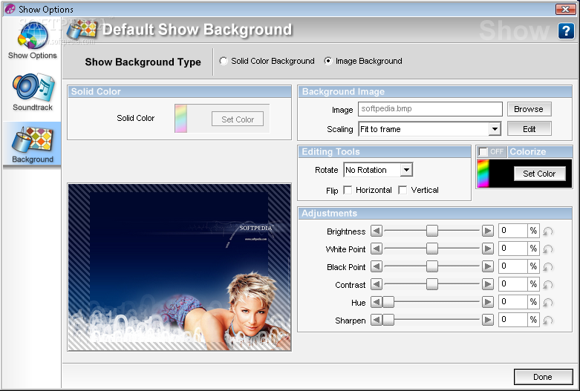Viewport: 580px width, 391px height.
Task: Click Hue increase right arrow
Action: pos(487,302)
